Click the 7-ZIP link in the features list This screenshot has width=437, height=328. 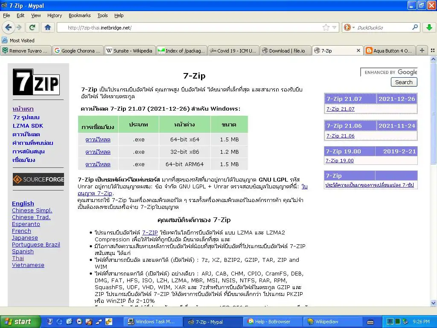coord(150,232)
